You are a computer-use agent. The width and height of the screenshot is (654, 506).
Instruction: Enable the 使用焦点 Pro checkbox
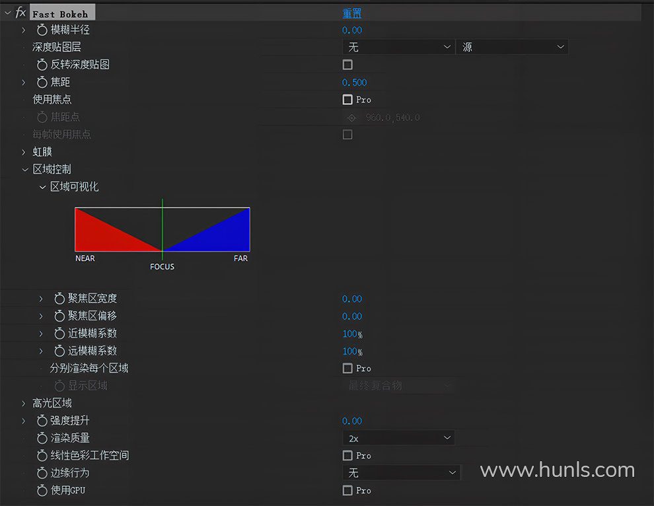[x=347, y=100]
